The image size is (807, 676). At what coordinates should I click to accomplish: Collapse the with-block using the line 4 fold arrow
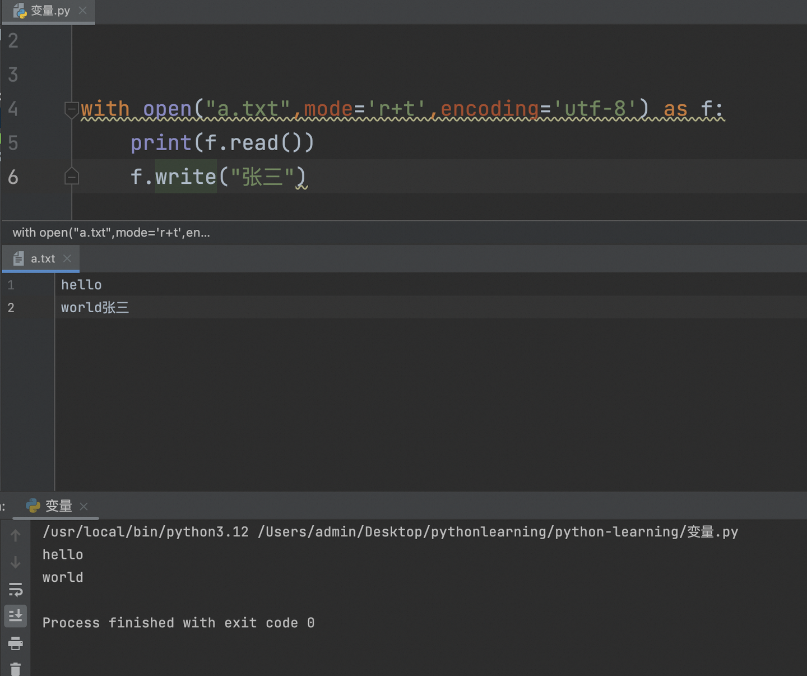tap(71, 110)
